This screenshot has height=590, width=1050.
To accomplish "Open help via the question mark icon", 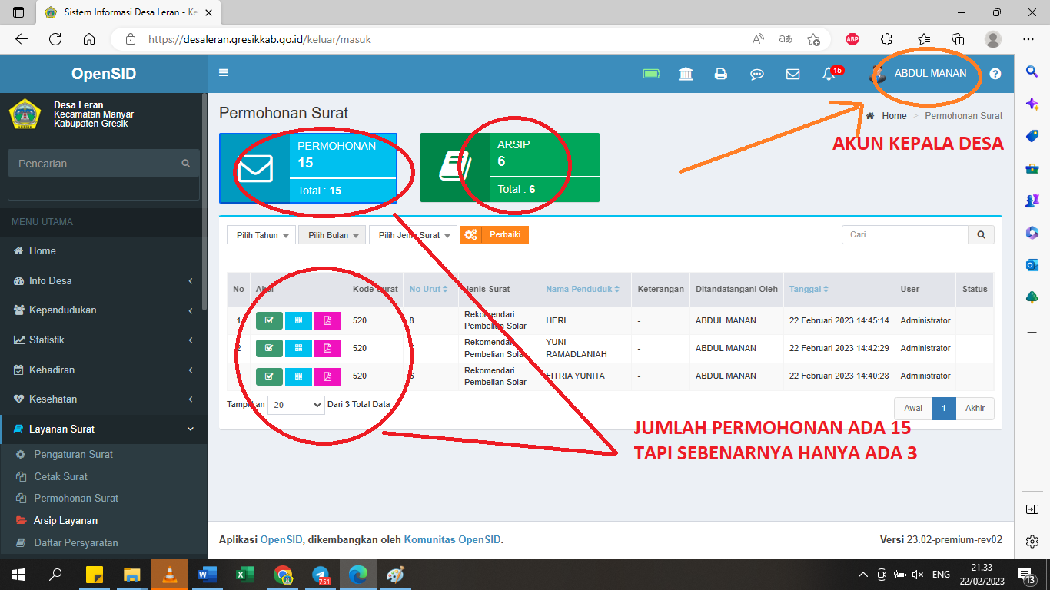I will 995,74.
